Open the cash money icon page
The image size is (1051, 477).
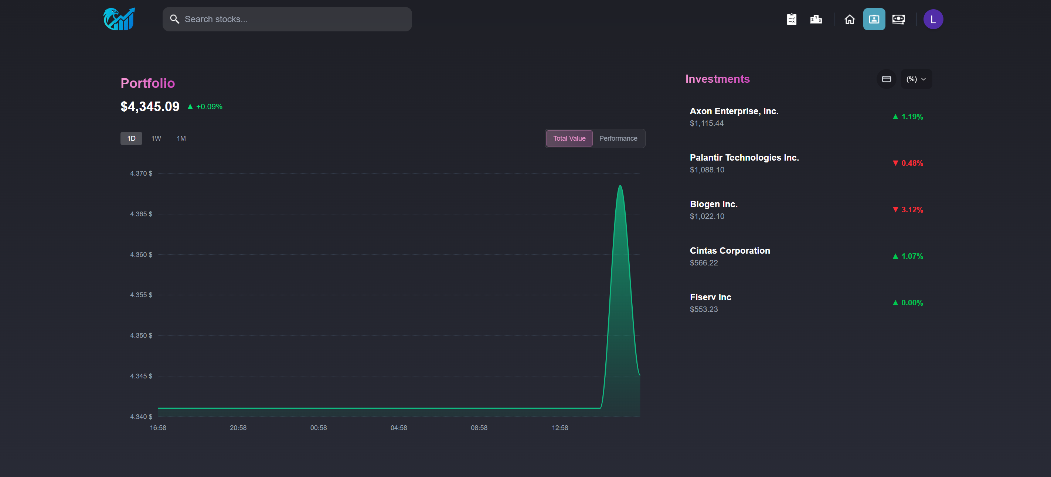pos(898,19)
